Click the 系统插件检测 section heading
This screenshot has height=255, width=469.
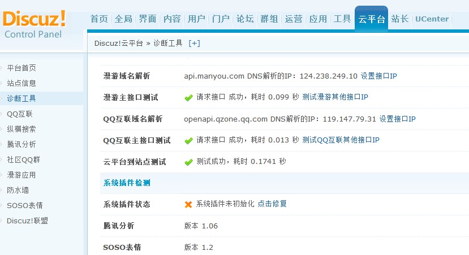(x=127, y=183)
